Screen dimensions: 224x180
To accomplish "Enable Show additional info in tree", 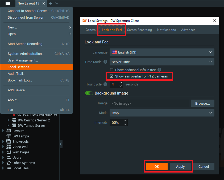I will point(112,70).
